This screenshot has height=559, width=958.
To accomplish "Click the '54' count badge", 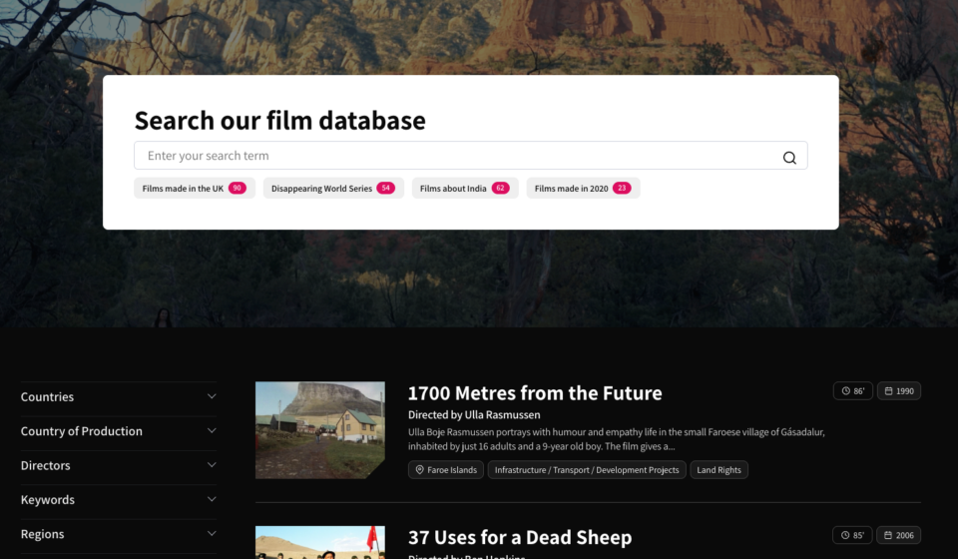I will point(385,189).
